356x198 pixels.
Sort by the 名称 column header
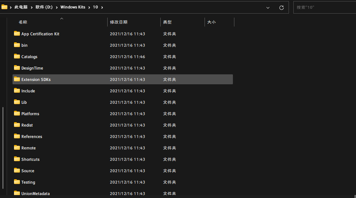pyautogui.click(x=23, y=22)
